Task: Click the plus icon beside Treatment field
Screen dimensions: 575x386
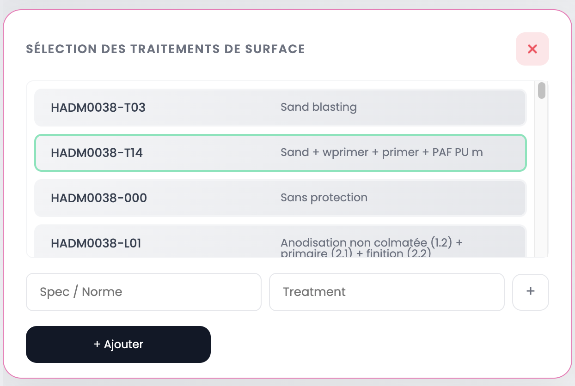Action: (x=530, y=292)
